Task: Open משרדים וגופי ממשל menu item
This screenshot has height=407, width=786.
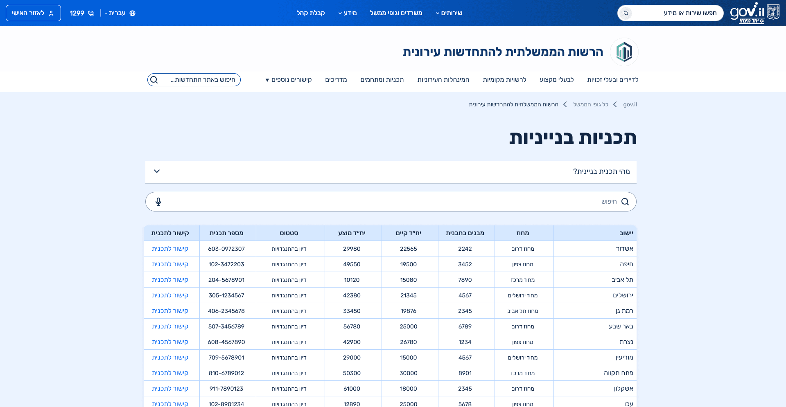Action: pos(396,13)
